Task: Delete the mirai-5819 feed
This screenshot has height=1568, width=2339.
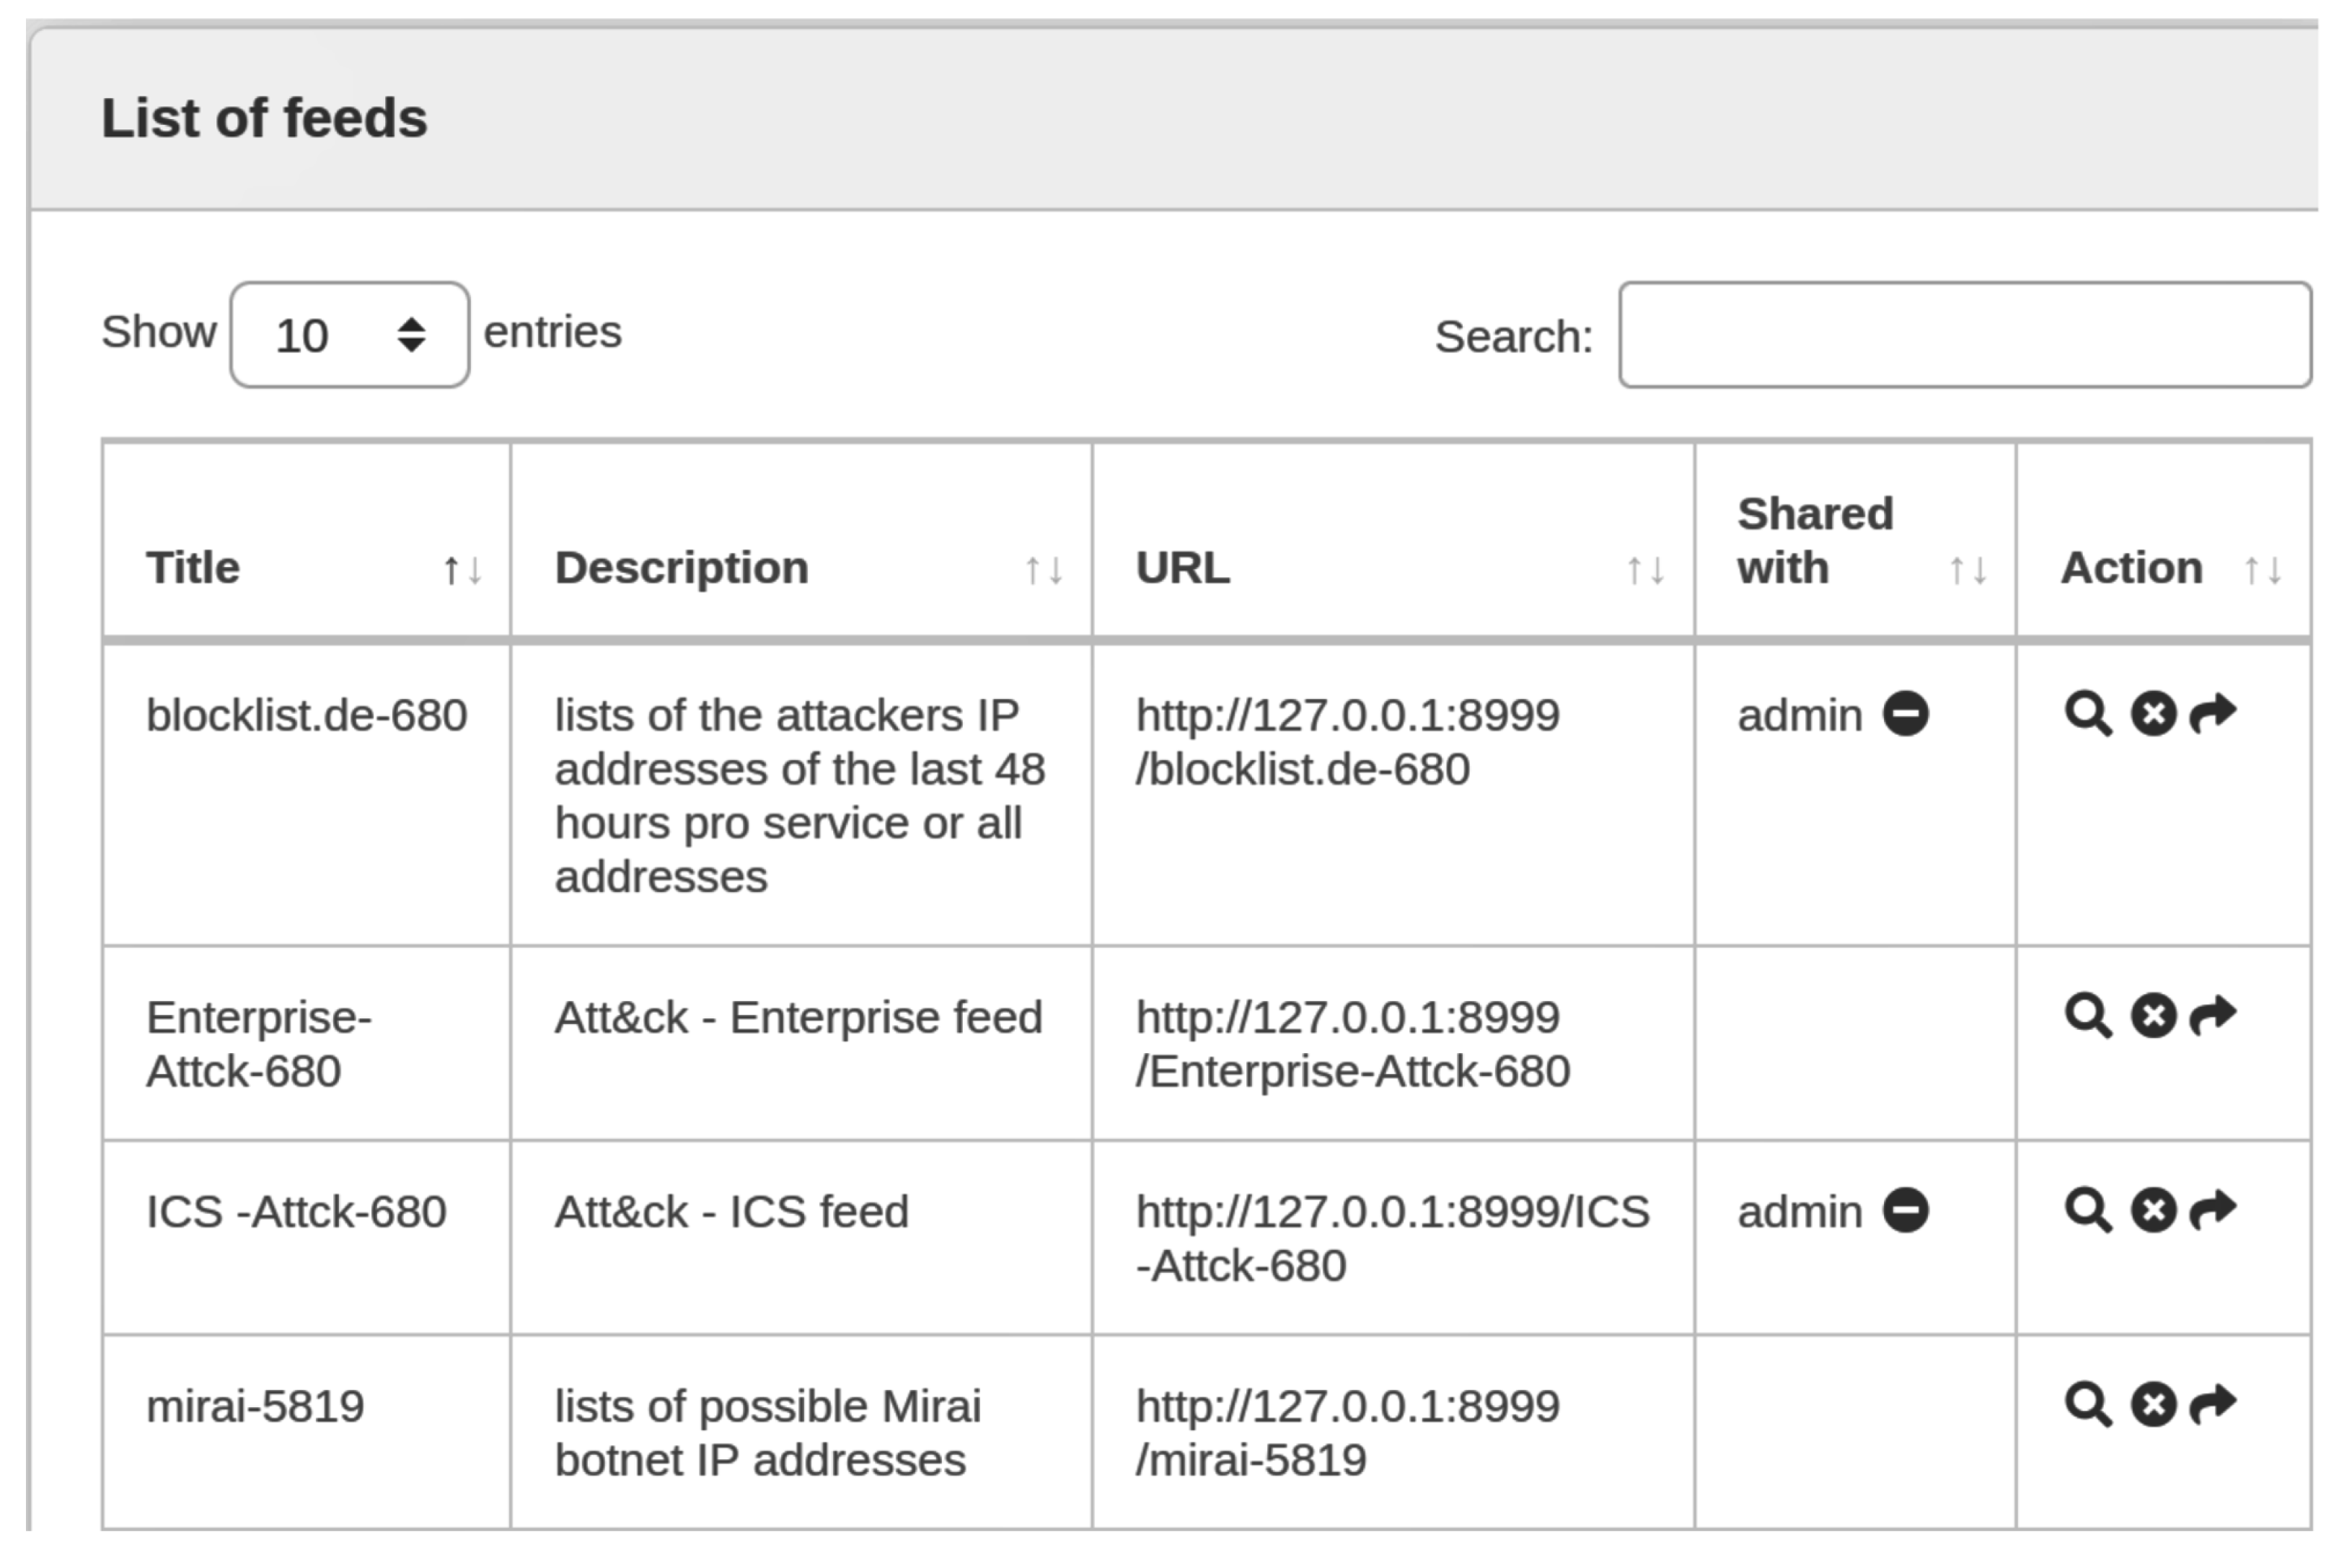Action: 2152,1406
